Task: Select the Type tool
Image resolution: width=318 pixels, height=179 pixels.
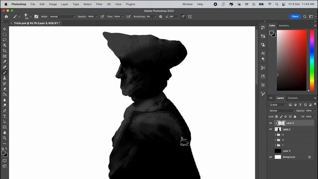Action: [4, 116]
